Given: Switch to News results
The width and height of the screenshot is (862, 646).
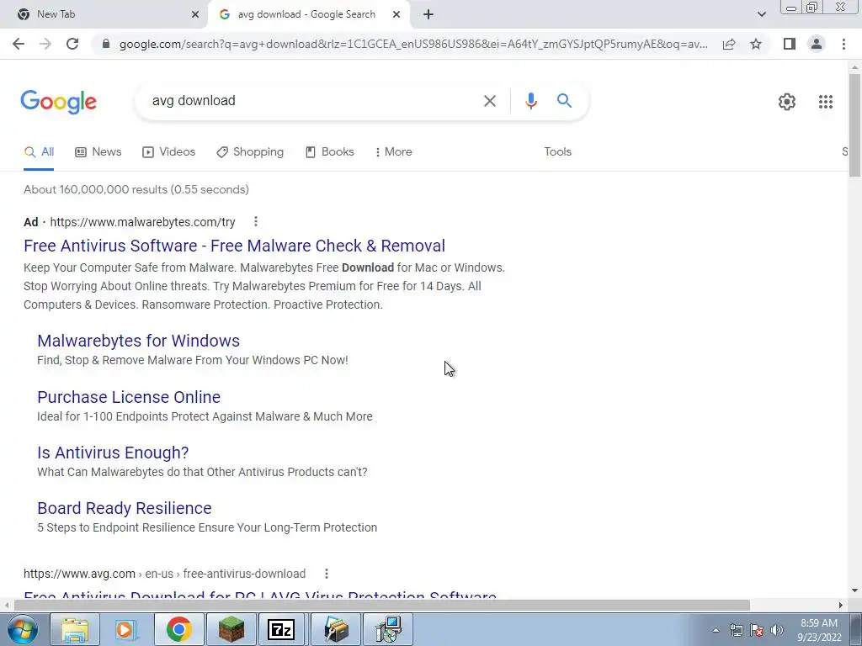Looking at the screenshot, I should pyautogui.click(x=98, y=152).
